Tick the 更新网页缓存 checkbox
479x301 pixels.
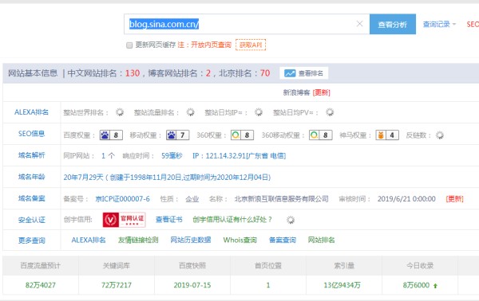(x=129, y=45)
